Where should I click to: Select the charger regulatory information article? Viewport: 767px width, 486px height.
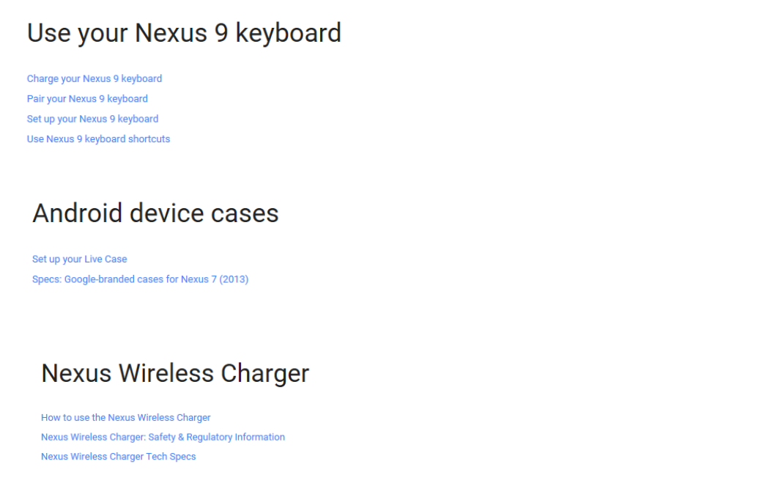[x=163, y=437]
